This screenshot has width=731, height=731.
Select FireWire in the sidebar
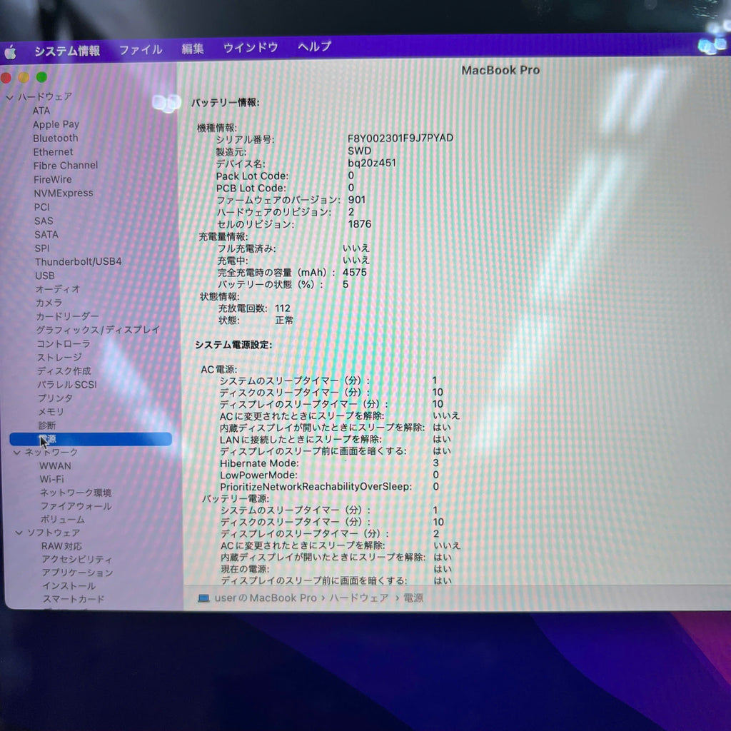[x=53, y=179]
